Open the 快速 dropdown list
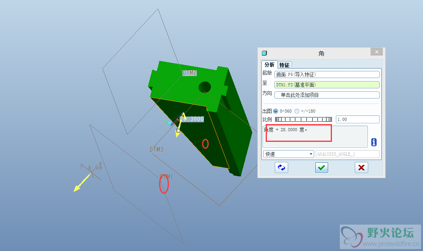The width and height of the screenshot is (423, 251). [289, 154]
